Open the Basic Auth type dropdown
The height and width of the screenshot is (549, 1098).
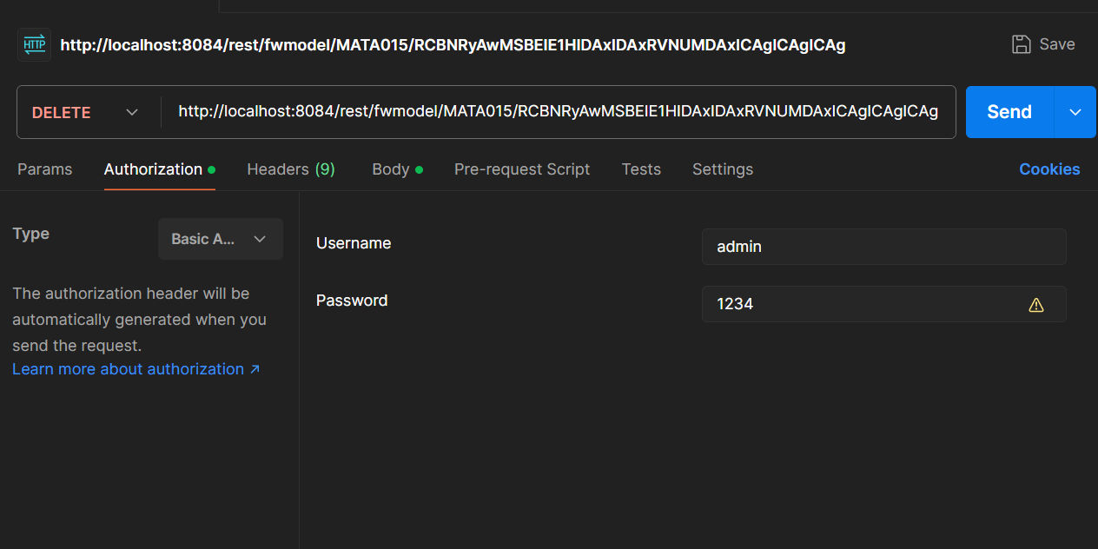[221, 239]
